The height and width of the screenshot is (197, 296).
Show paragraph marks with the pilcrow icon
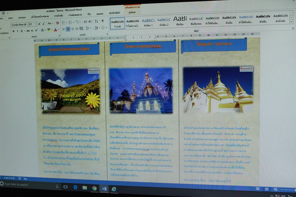tap(103, 21)
